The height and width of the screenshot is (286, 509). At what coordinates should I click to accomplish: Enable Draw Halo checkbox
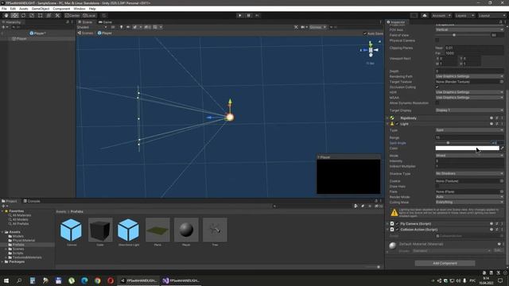coord(437,187)
